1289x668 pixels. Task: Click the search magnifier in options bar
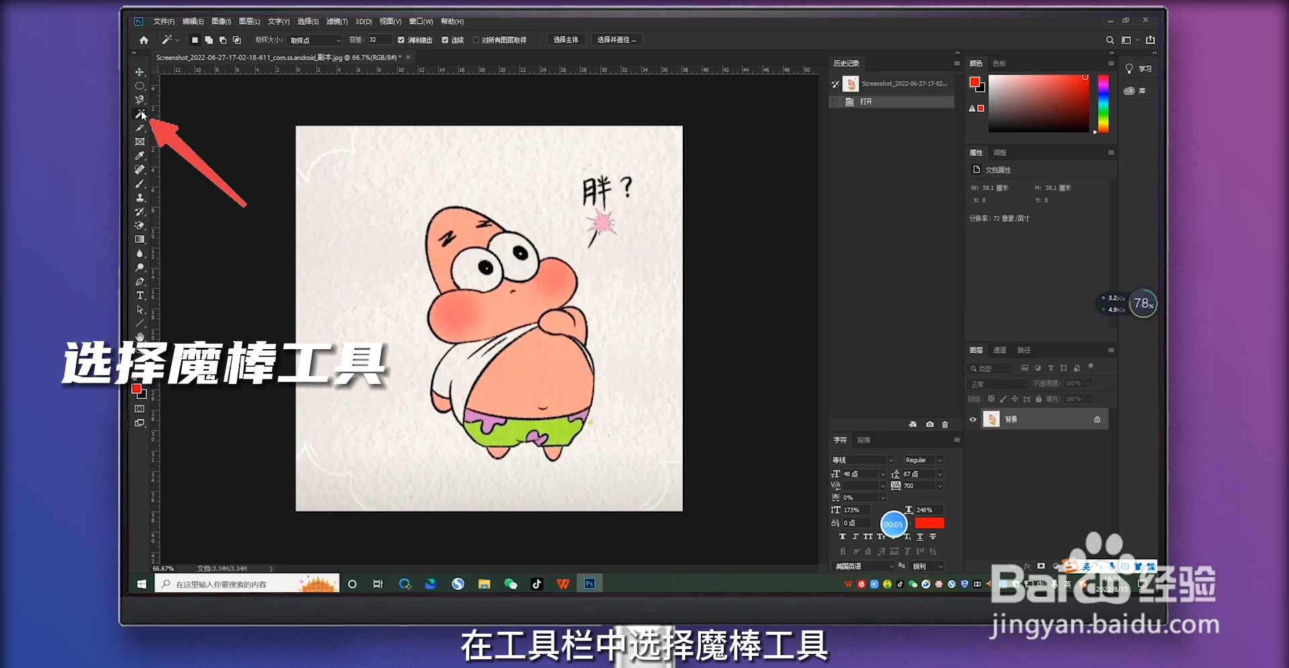click(x=1110, y=40)
